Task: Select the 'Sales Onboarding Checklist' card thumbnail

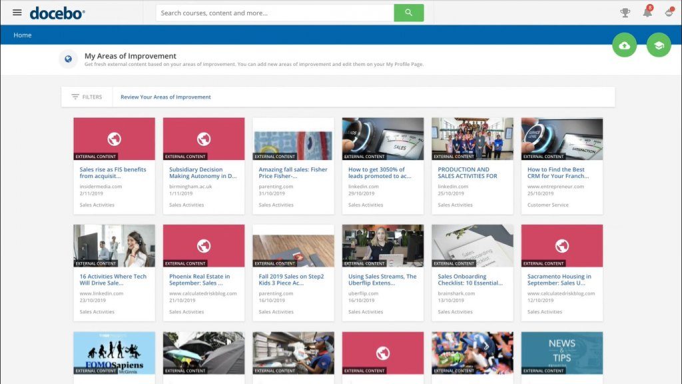Action: tap(472, 245)
